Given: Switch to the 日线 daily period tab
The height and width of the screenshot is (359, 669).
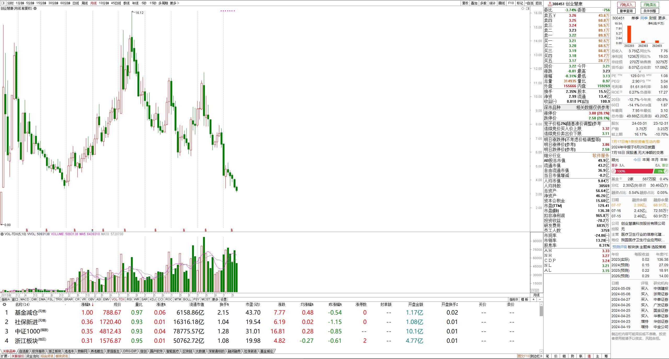Looking at the screenshot, I should (x=76, y=3).
